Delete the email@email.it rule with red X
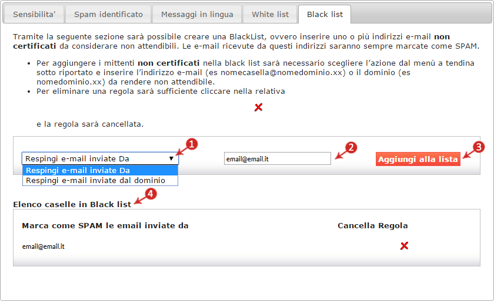The image size is (494, 301). [x=404, y=246]
